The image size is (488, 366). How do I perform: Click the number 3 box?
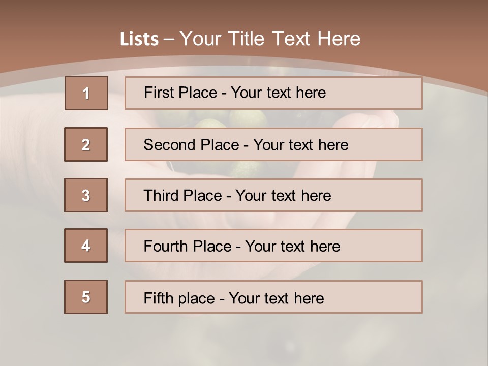coord(86,195)
